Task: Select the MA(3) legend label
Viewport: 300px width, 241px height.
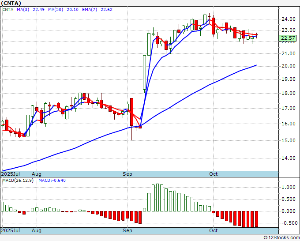Action: coord(23,10)
